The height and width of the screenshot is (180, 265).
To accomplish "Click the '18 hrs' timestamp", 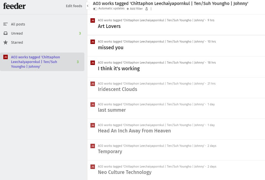I will tap(212, 62).
